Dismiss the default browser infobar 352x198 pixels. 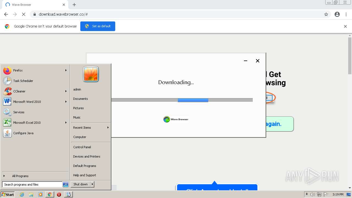tap(345, 26)
